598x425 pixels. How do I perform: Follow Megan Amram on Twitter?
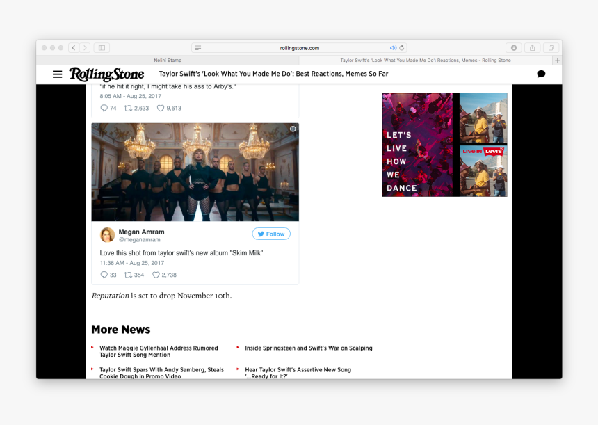click(x=271, y=234)
